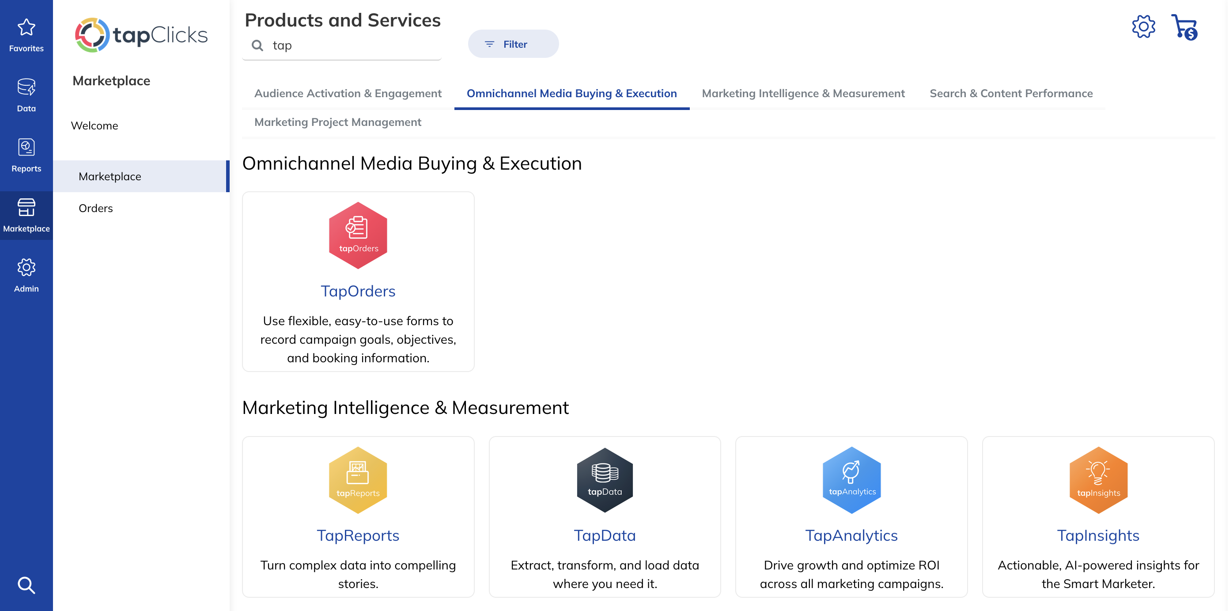Click the tapInsights hexagon icon
Screen dimensions: 1229x611
[1098, 480]
